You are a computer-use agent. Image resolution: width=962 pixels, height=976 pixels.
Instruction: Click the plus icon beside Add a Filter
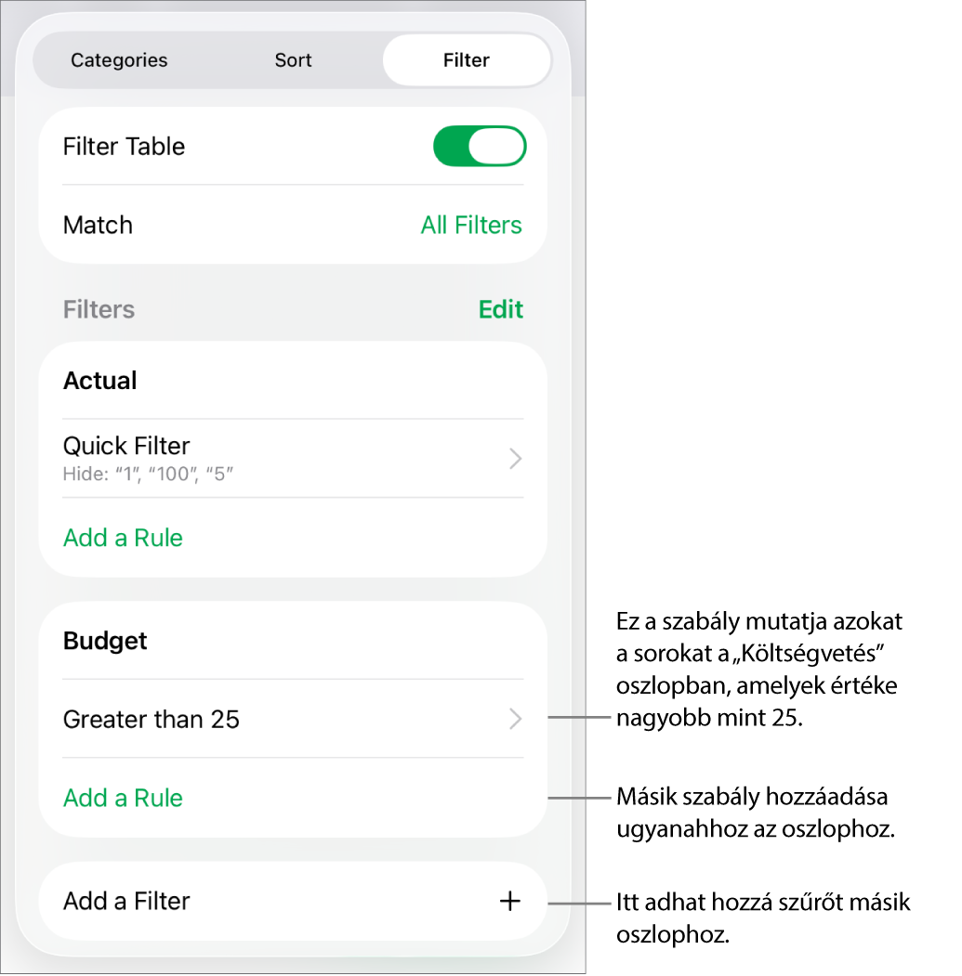pyautogui.click(x=509, y=901)
